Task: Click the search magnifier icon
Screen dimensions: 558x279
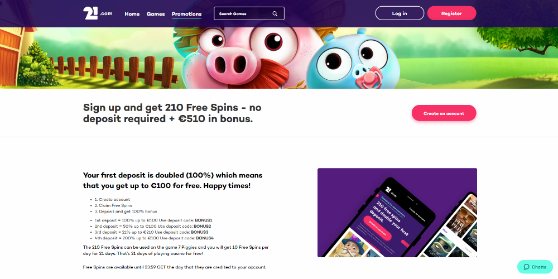Action: pos(275,14)
